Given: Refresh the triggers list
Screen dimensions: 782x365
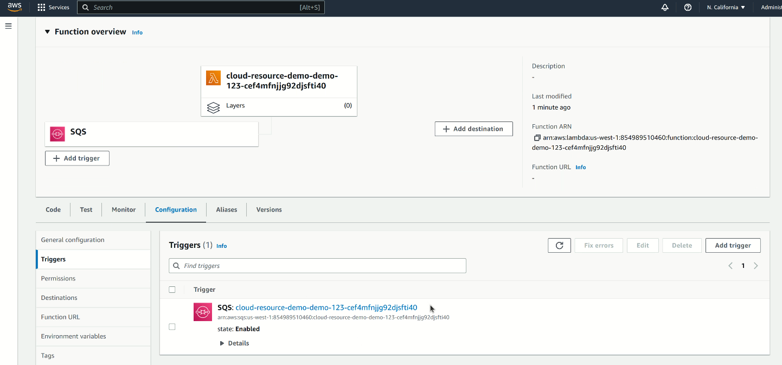Looking at the screenshot, I should pos(559,245).
